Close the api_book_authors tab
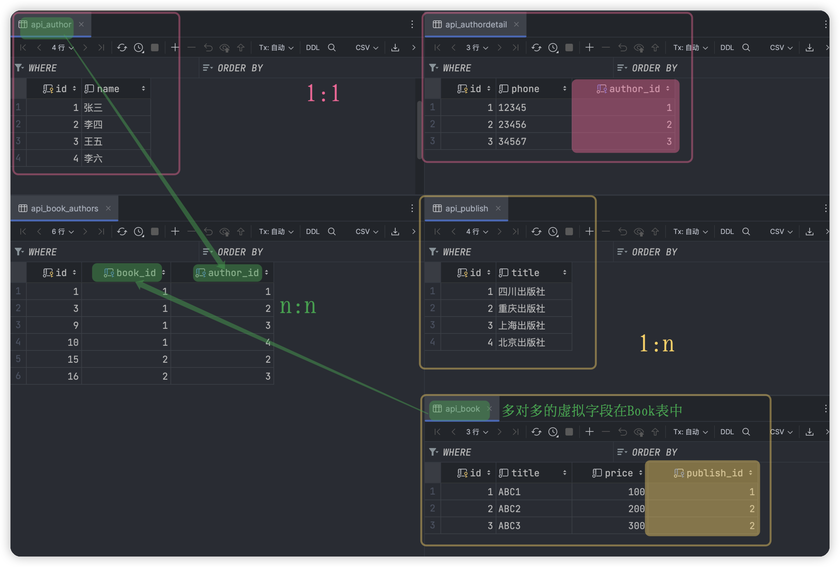The height and width of the screenshot is (567, 840). pyautogui.click(x=108, y=208)
